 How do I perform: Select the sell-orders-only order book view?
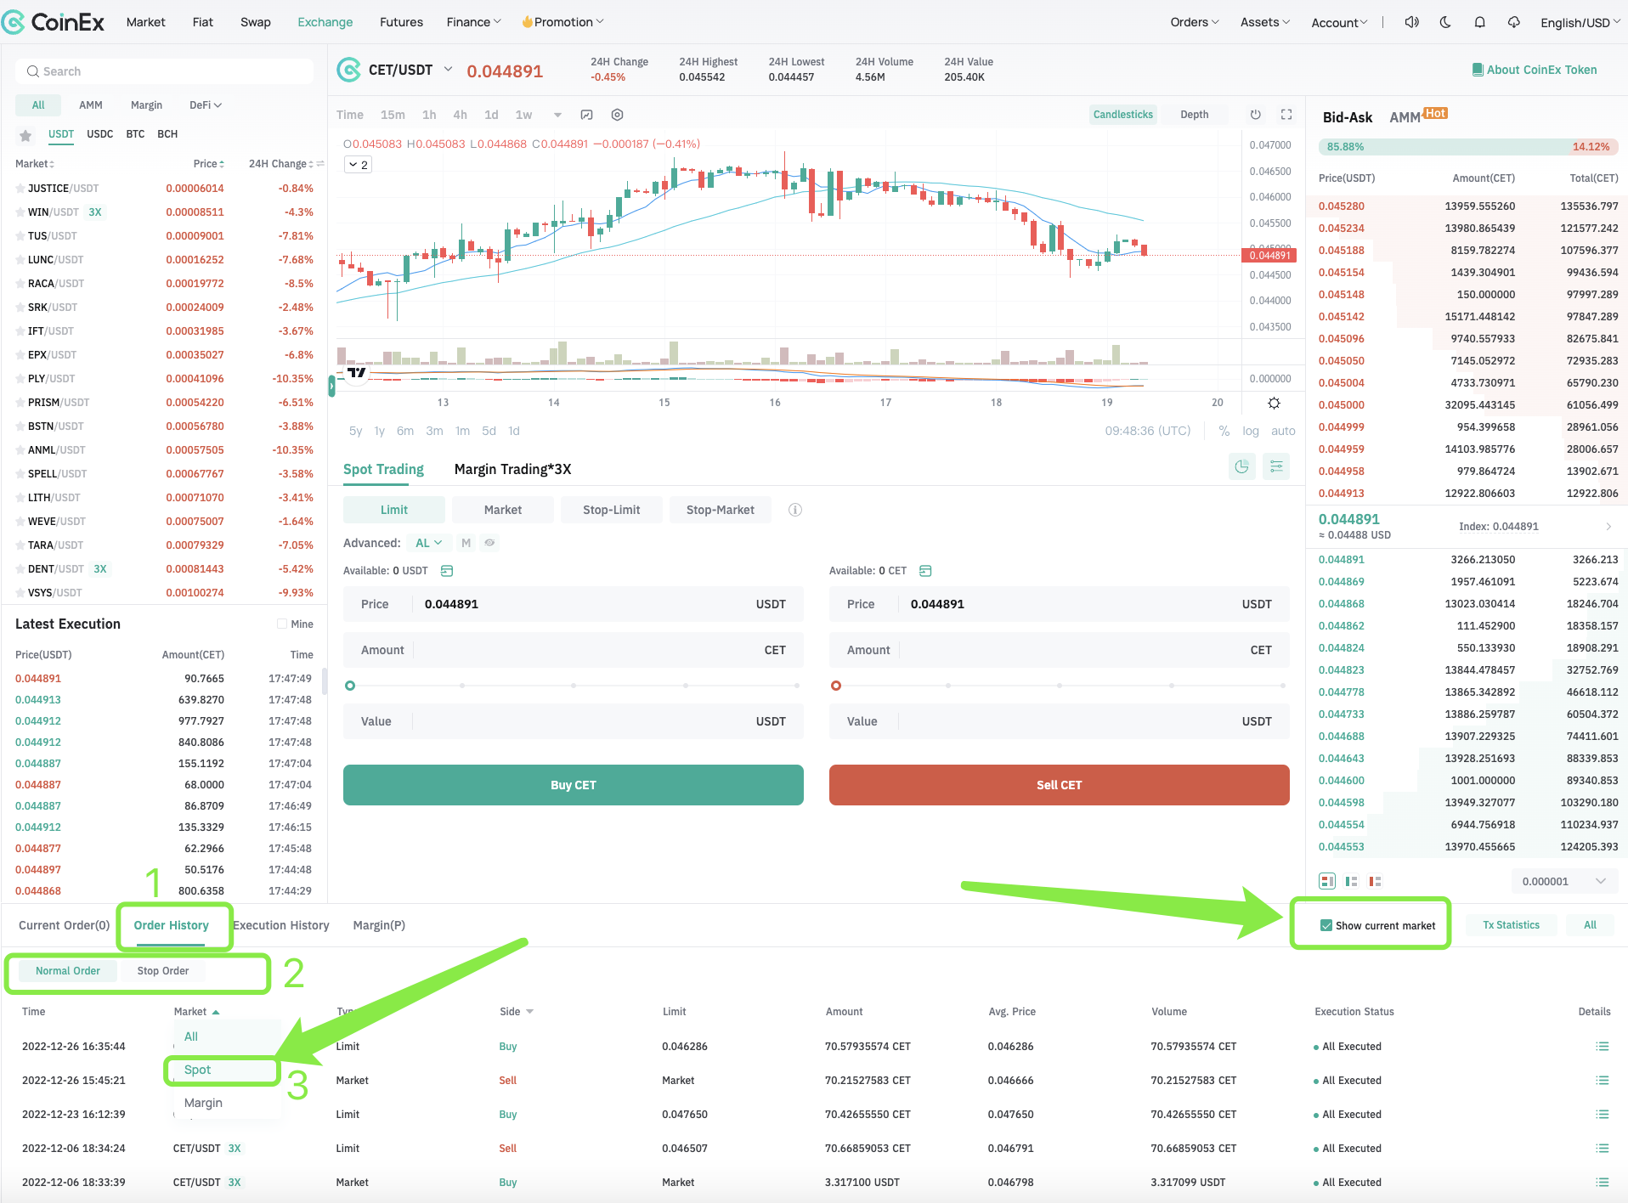(x=1375, y=881)
